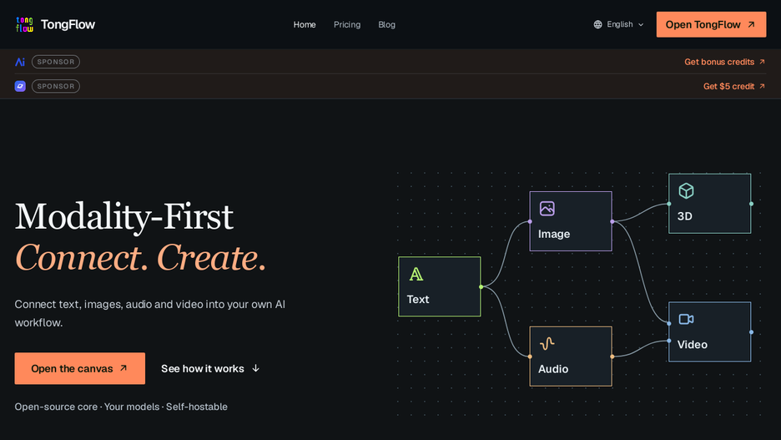Image resolution: width=781 pixels, height=440 pixels.
Task: Follow the Get $5 credit link
Action: [734, 86]
